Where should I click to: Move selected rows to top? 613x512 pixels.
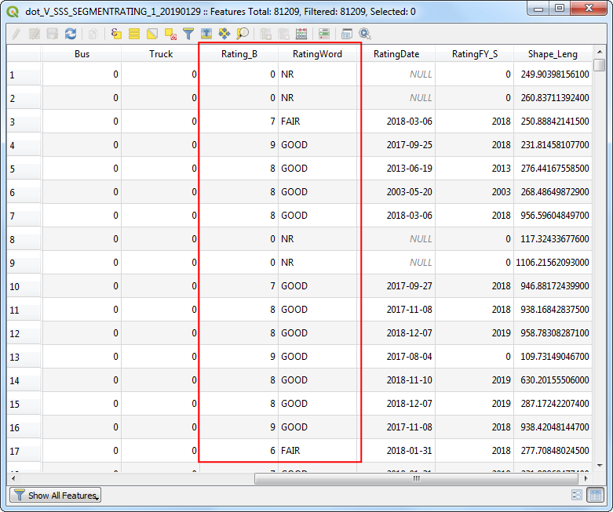206,34
